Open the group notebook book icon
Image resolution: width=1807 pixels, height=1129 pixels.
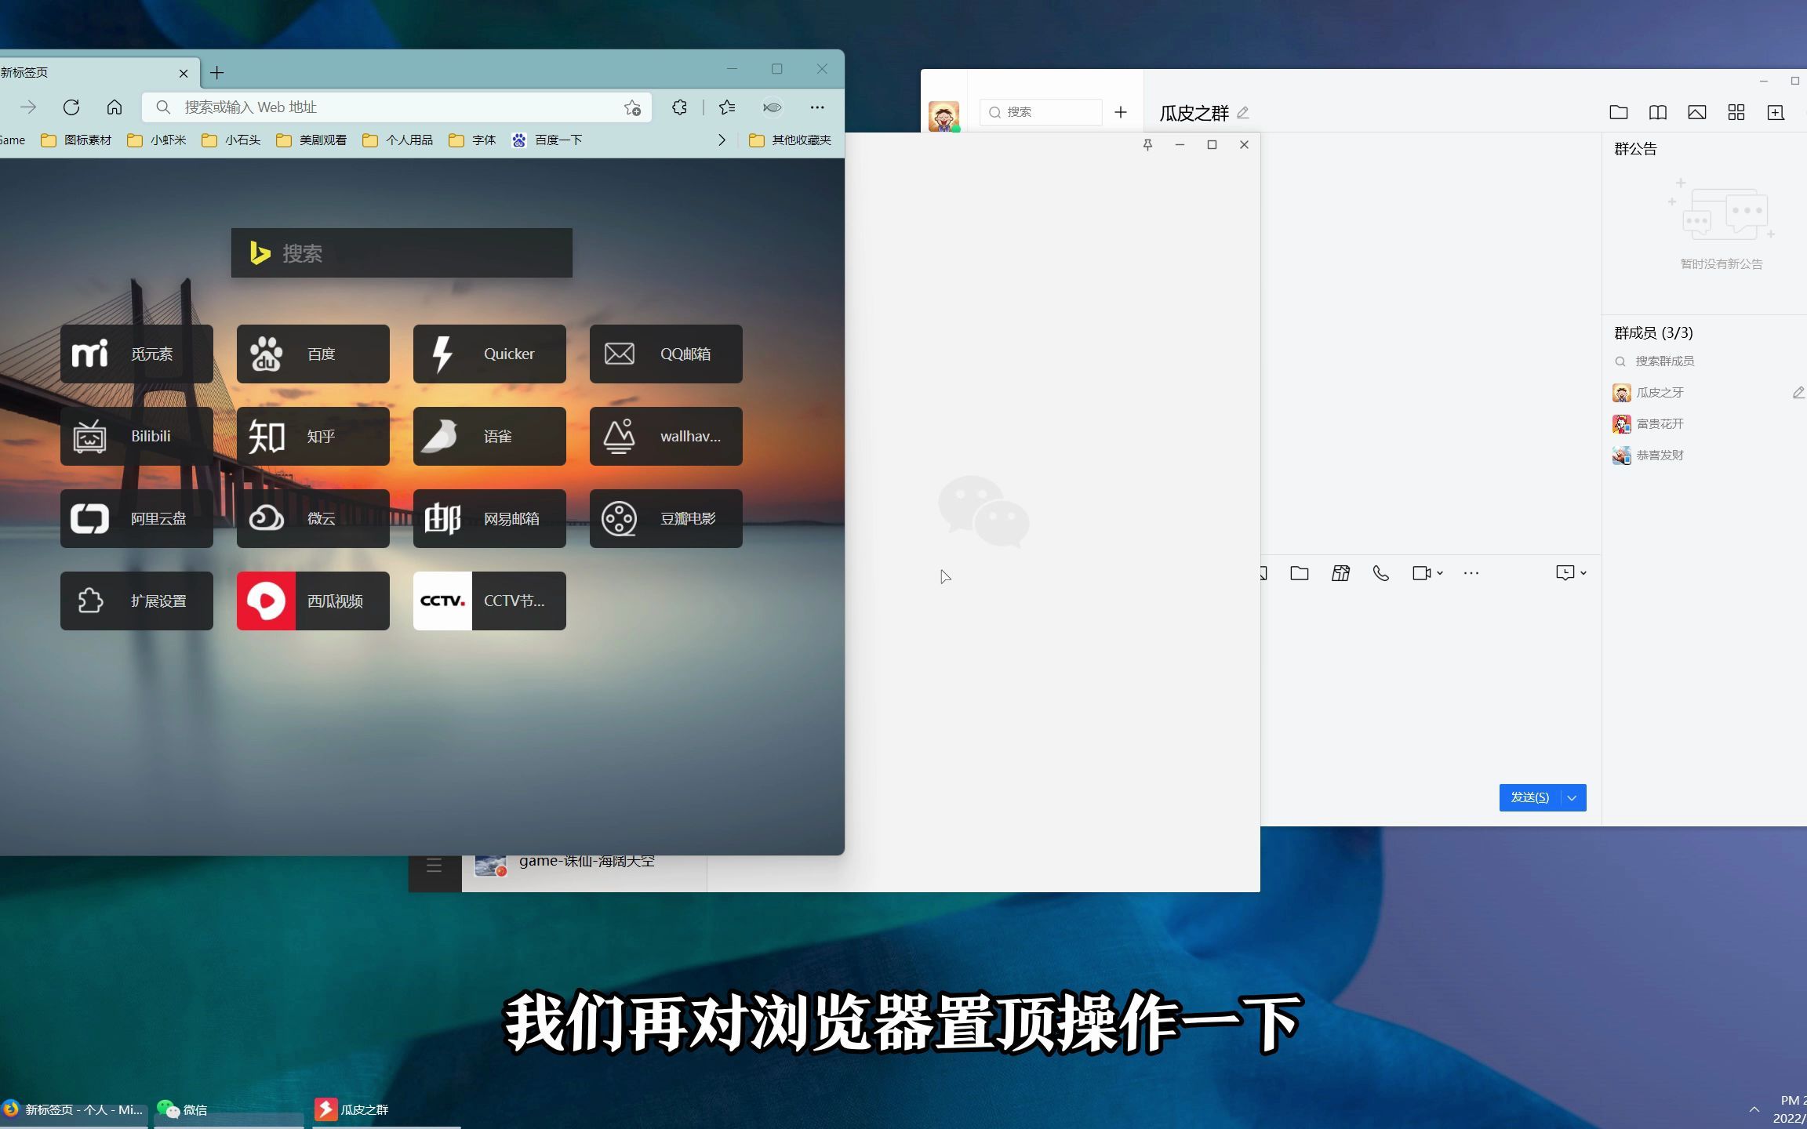pyautogui.click(x=1658, y=112)
